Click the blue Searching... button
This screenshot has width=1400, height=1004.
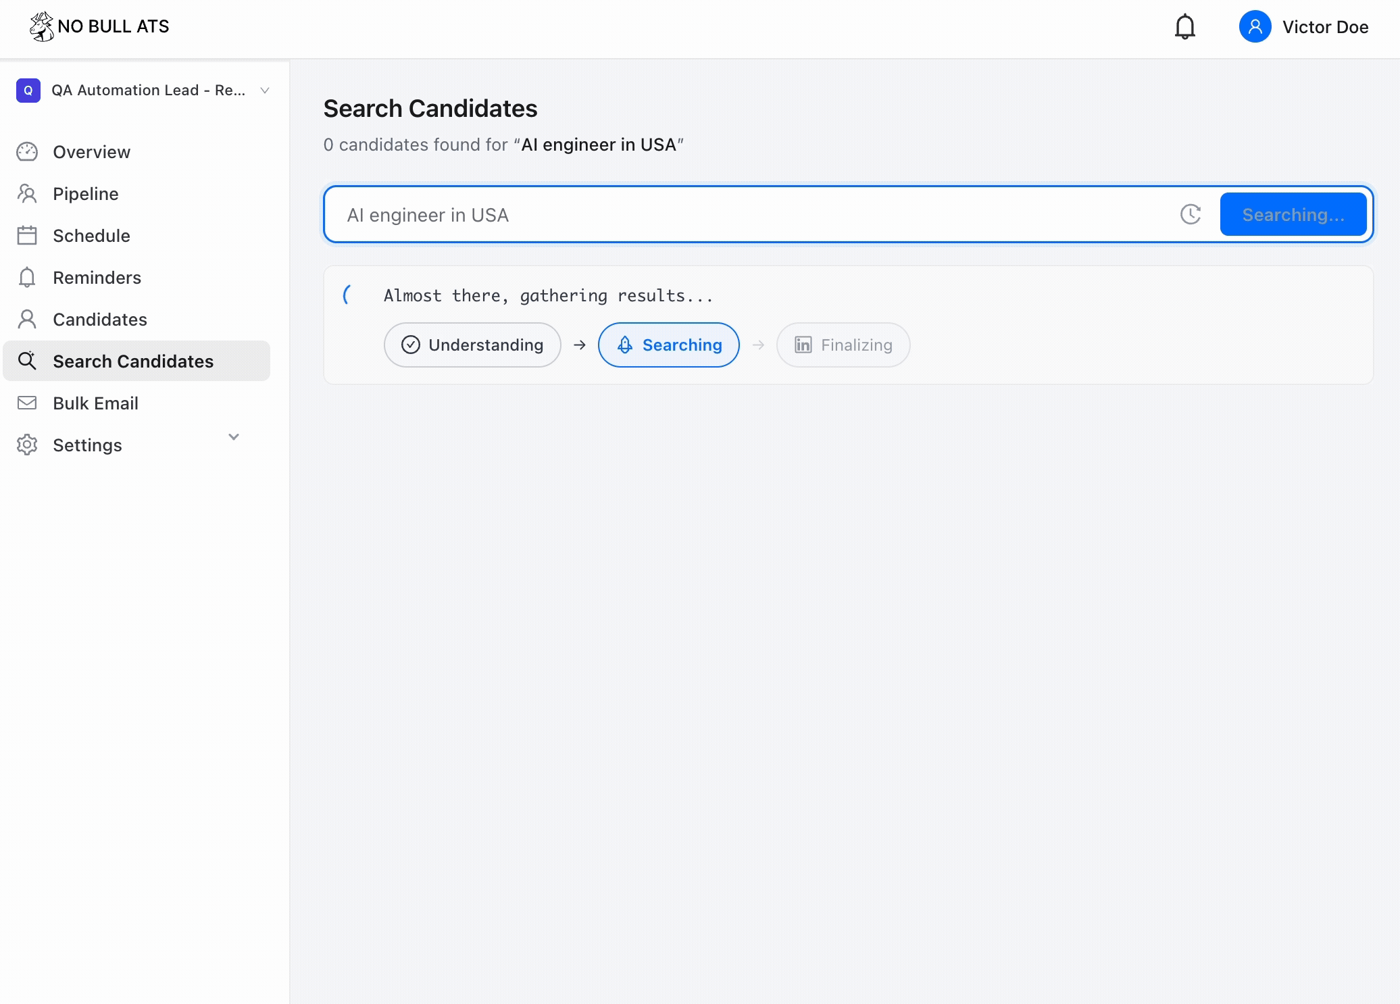1293,215
